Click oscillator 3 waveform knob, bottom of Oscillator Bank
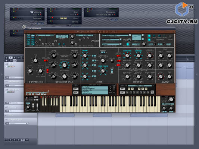 pyautogui.click(x=75, y=76)
